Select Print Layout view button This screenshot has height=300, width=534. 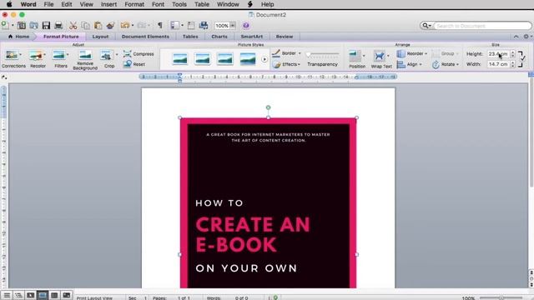click(43, 295)
